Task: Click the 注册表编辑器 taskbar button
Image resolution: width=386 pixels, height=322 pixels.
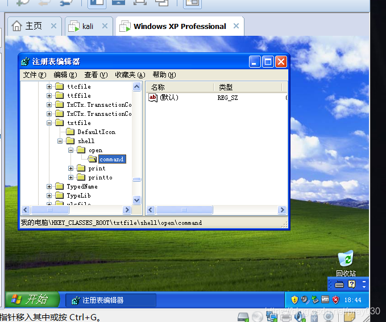Action: coord(111,300)
